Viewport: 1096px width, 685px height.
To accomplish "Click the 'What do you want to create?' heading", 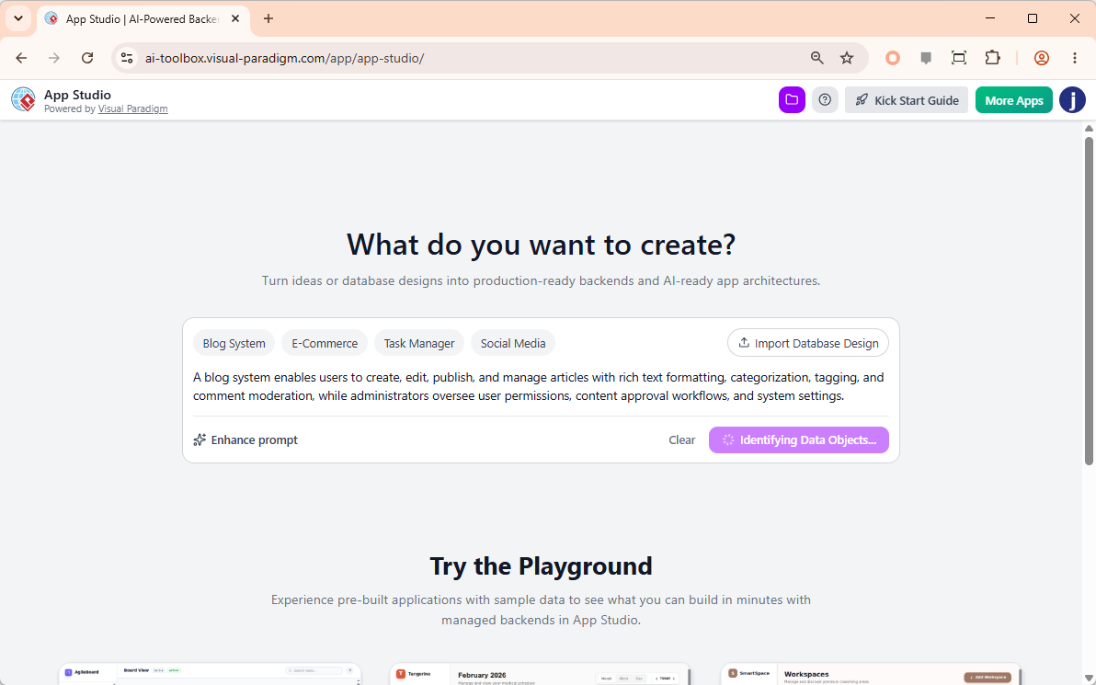I will tap(541, 245).
